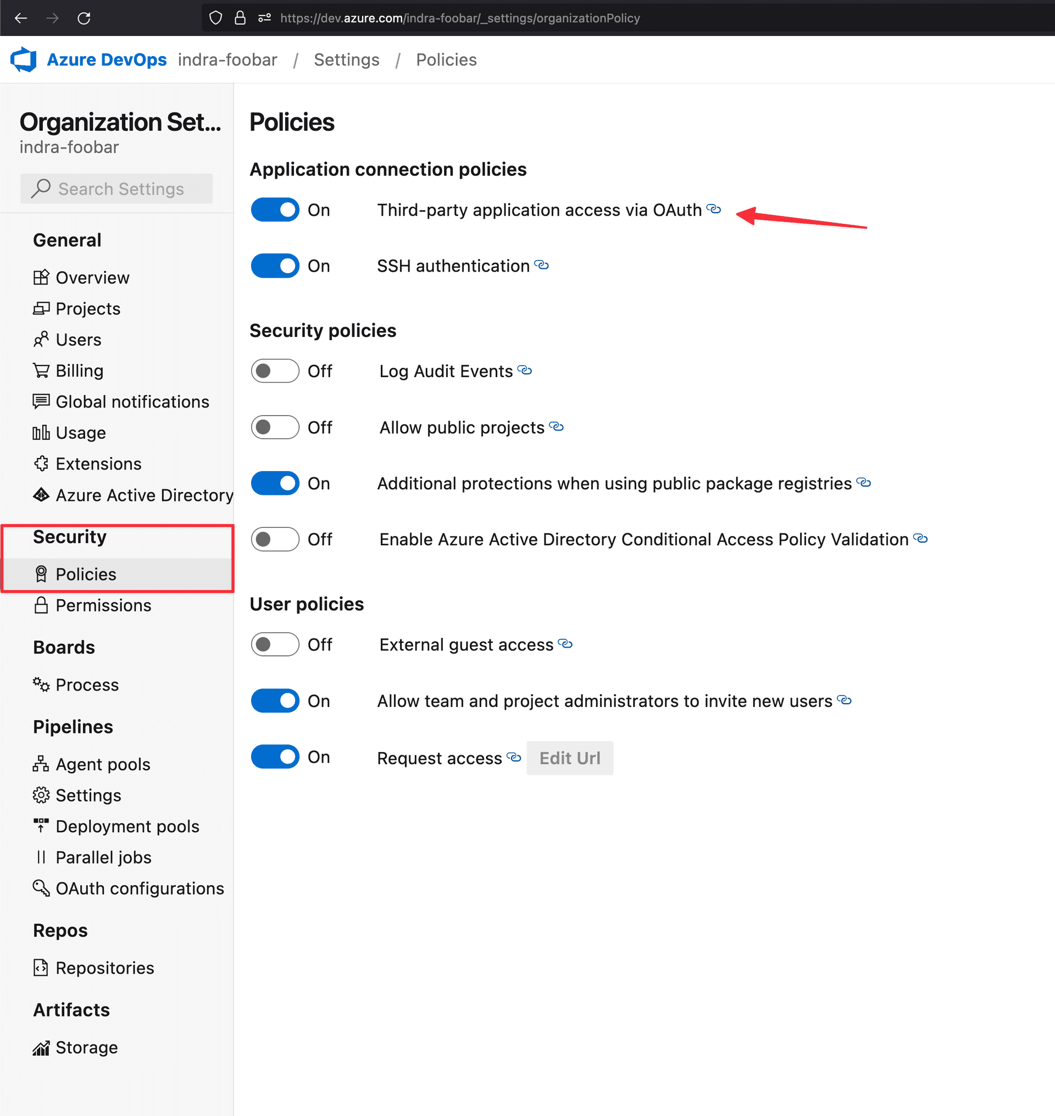
Task: Click the indra-foobar breadcrumb link
Action: (227, 59)
